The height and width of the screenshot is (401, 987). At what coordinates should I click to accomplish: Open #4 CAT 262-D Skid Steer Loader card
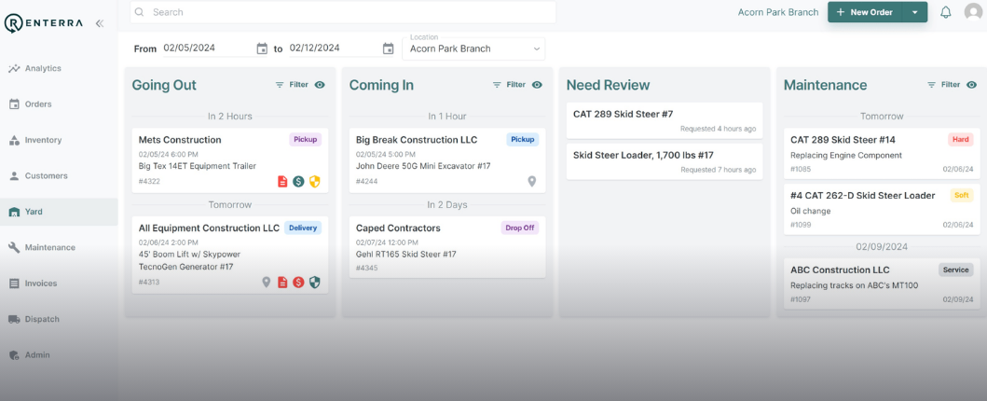pos(882,209)
